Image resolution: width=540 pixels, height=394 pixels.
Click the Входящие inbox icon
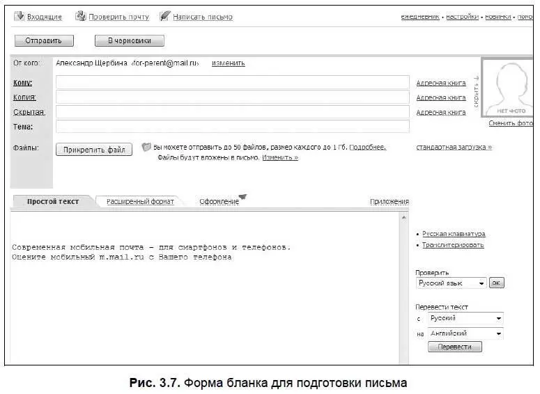point(20,16)
